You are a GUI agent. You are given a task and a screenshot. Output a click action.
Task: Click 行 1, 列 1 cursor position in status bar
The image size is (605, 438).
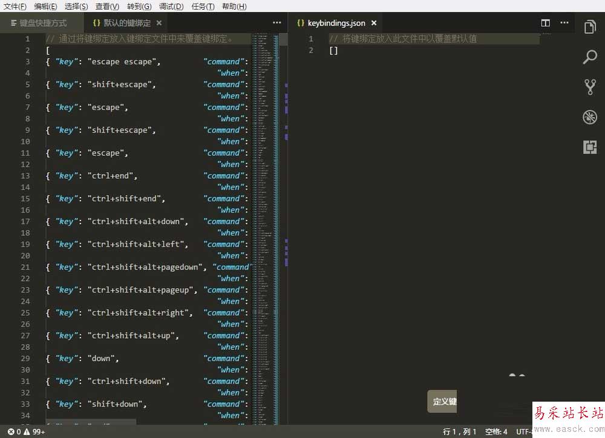(459, 432)
